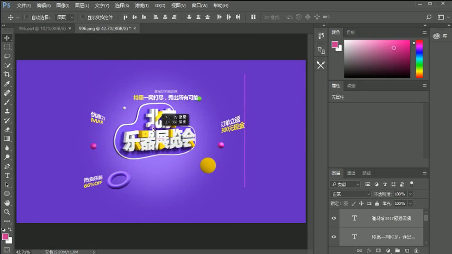
Task: Click the delete layer trash icon
Action: [416, 250]
